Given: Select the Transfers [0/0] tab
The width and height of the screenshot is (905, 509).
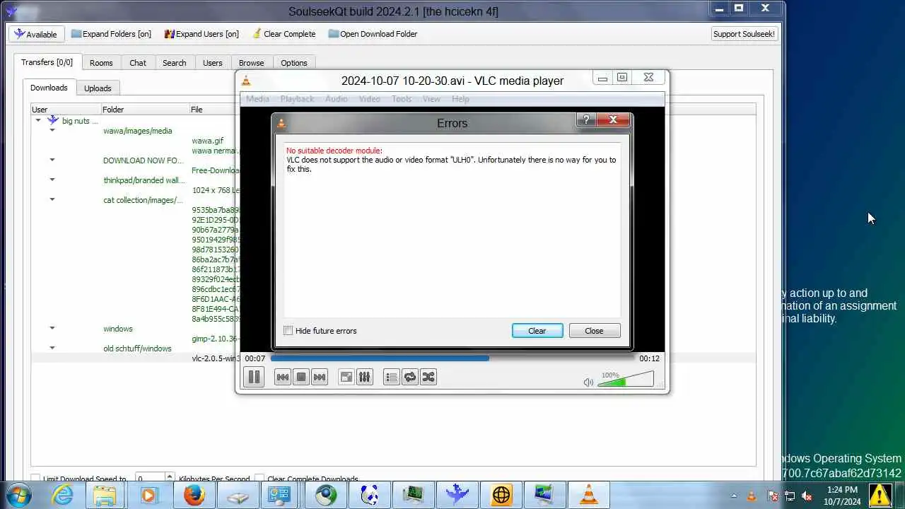Looking at the screenshot, I should click(x=47, y=62).
